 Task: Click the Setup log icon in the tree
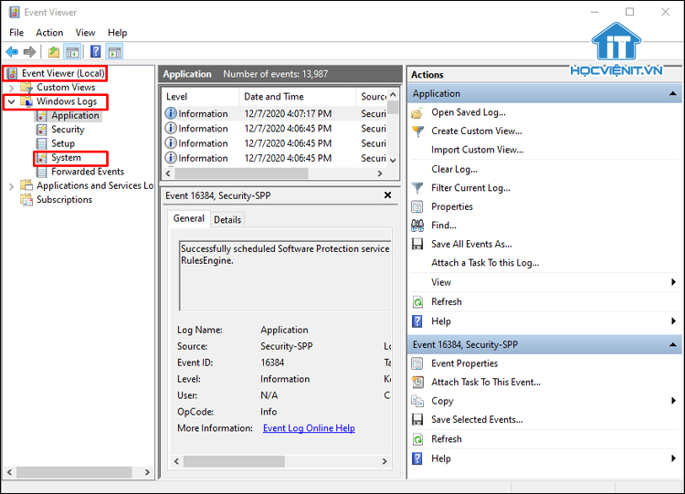(41, 143)
